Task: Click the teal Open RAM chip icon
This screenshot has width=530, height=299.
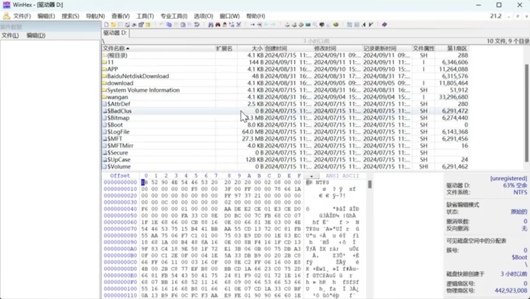Action: coord(308,25)
